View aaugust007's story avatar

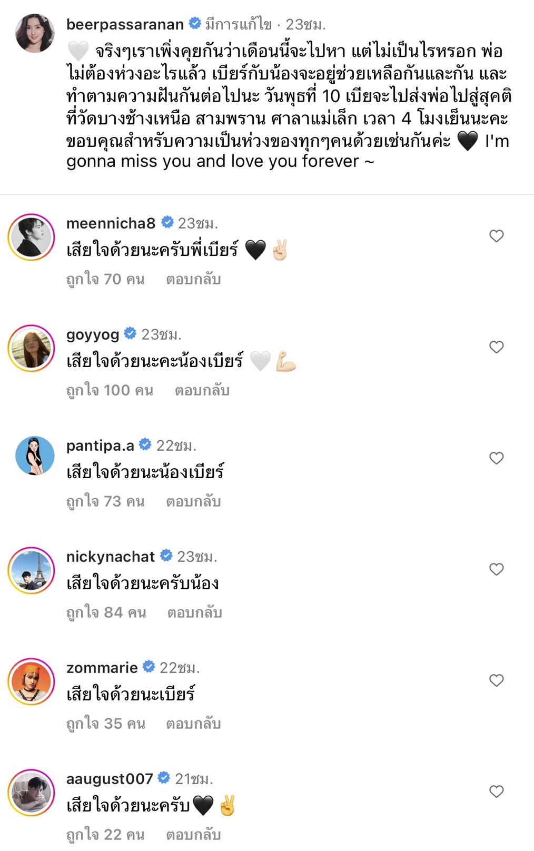(x=32, y=793)
